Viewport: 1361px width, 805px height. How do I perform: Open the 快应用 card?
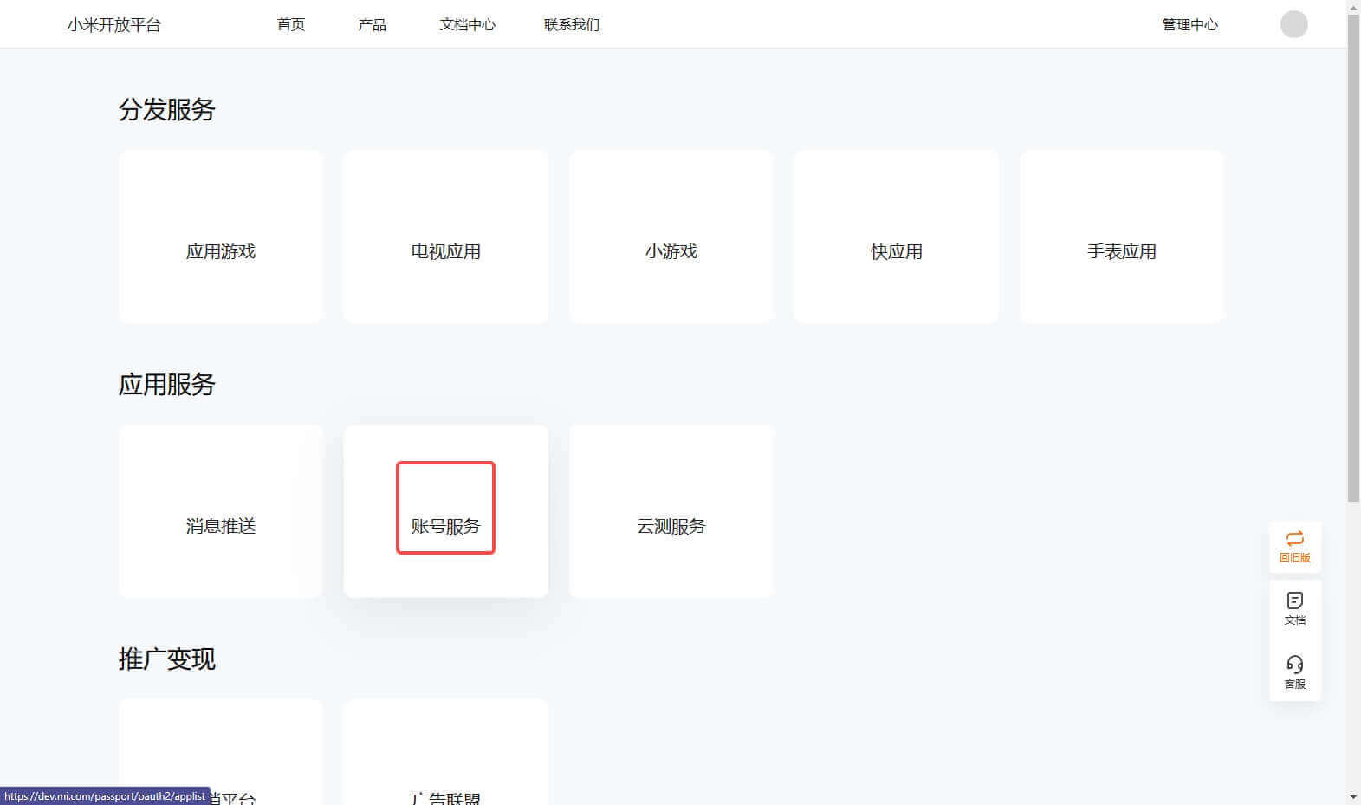tap(896, 237)
